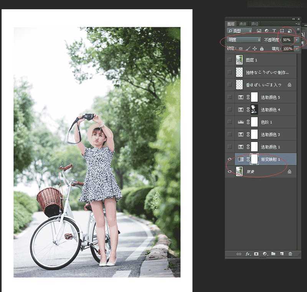Show the 图层 1 layer

pos(229,60)
